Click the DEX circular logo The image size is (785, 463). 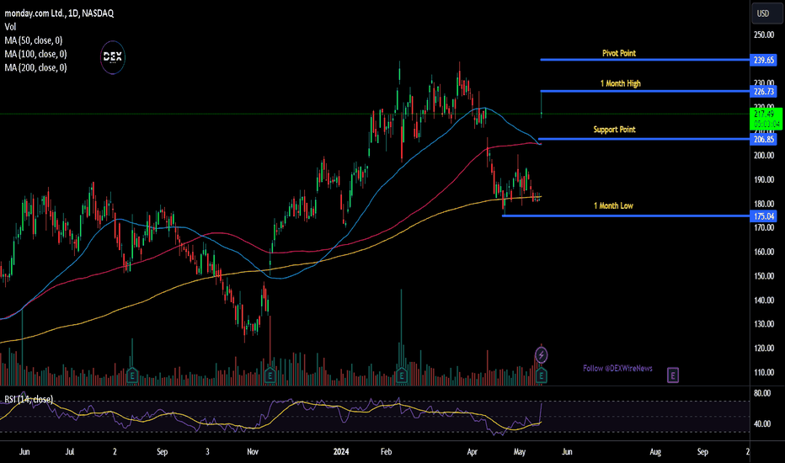(x=112, y=57)
